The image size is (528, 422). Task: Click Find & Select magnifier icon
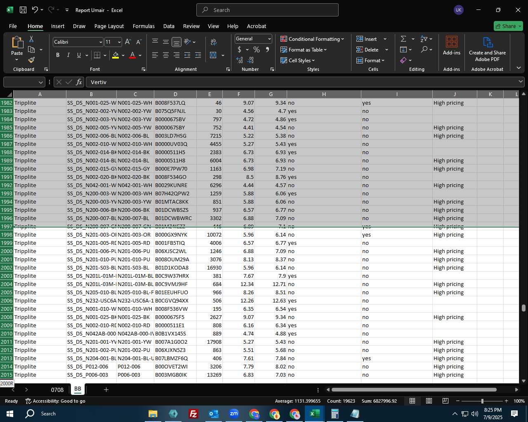click(x=424, y=49)
